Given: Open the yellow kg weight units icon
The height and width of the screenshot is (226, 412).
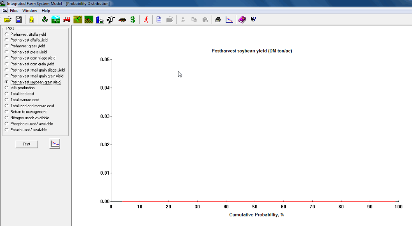Looking at the screenshot, I should coord(32,20).
